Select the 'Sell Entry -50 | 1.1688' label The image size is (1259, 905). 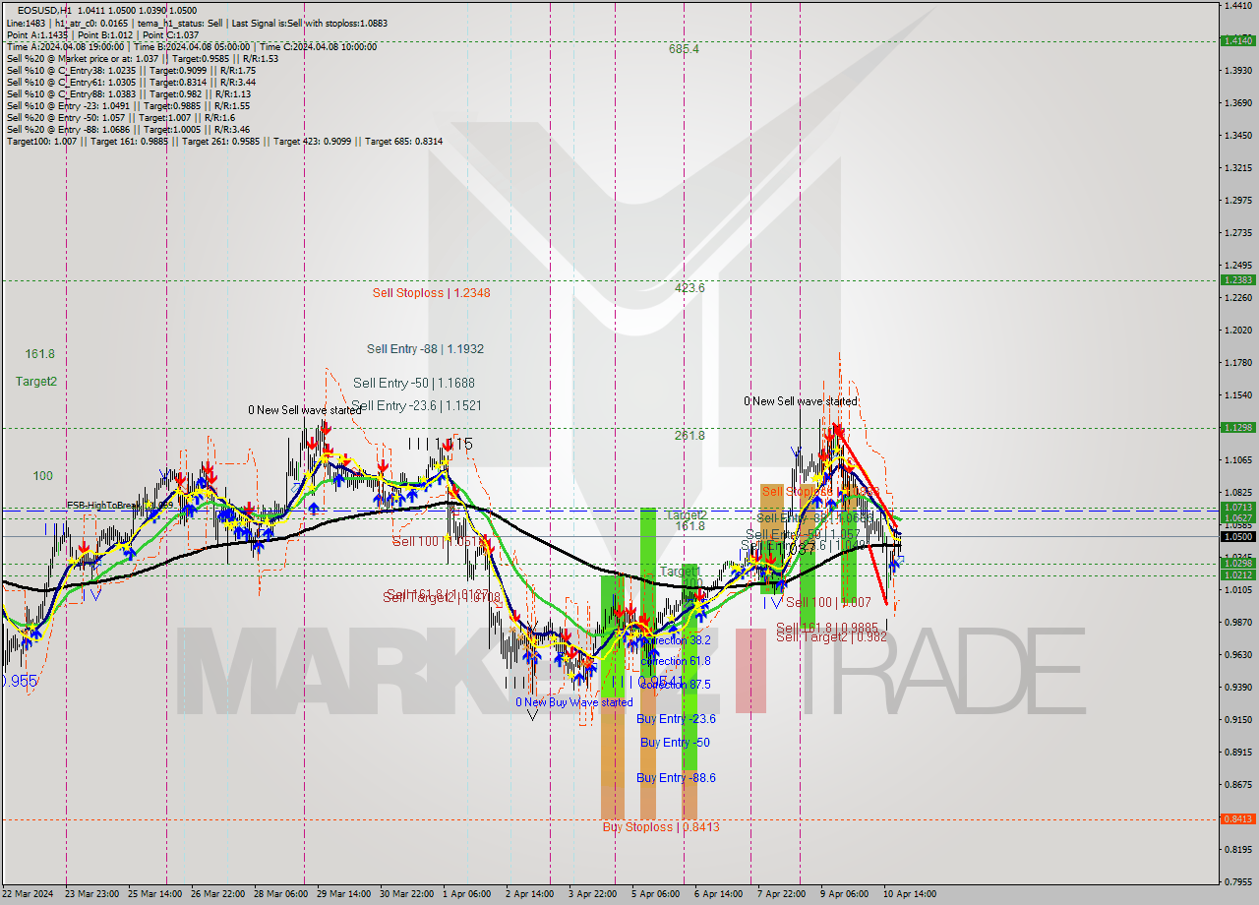coord(414,383)
